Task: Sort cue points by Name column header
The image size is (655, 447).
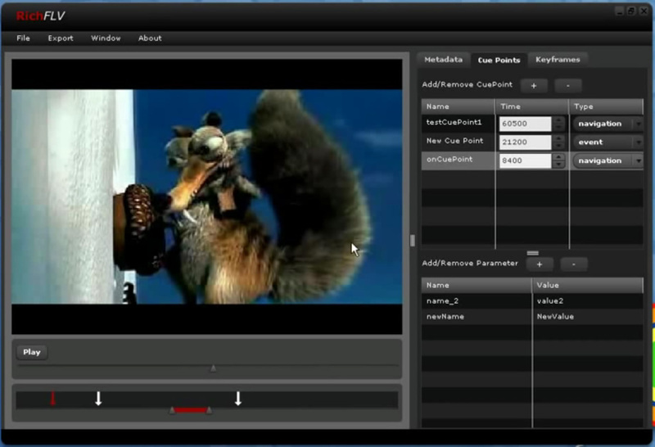Action: tap(458, 106)
